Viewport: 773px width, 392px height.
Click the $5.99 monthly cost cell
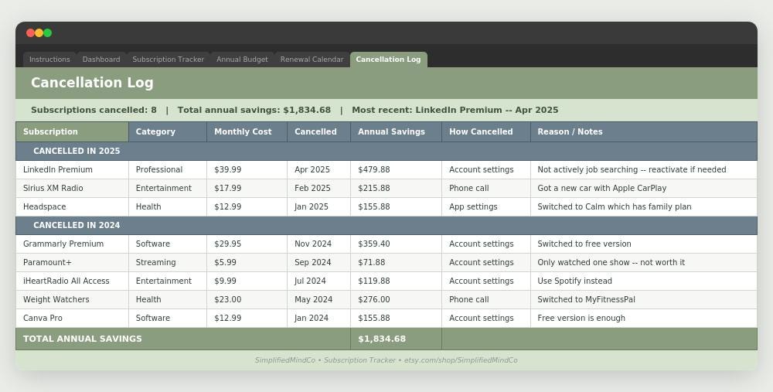247,263
